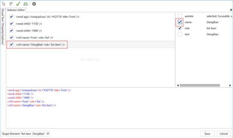This screenshot has height=138, width=233.
Task: Remove the Target Element with X button
Action: pos(48,134)
